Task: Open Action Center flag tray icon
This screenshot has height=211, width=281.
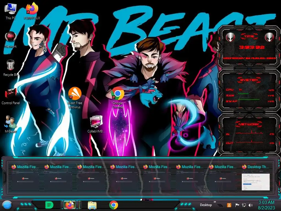Action: coord(237,205)
